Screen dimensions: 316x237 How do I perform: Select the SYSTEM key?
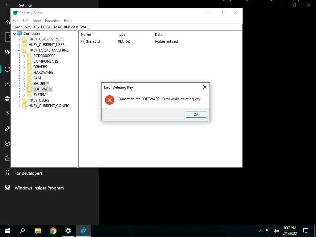tap(40, 95)
